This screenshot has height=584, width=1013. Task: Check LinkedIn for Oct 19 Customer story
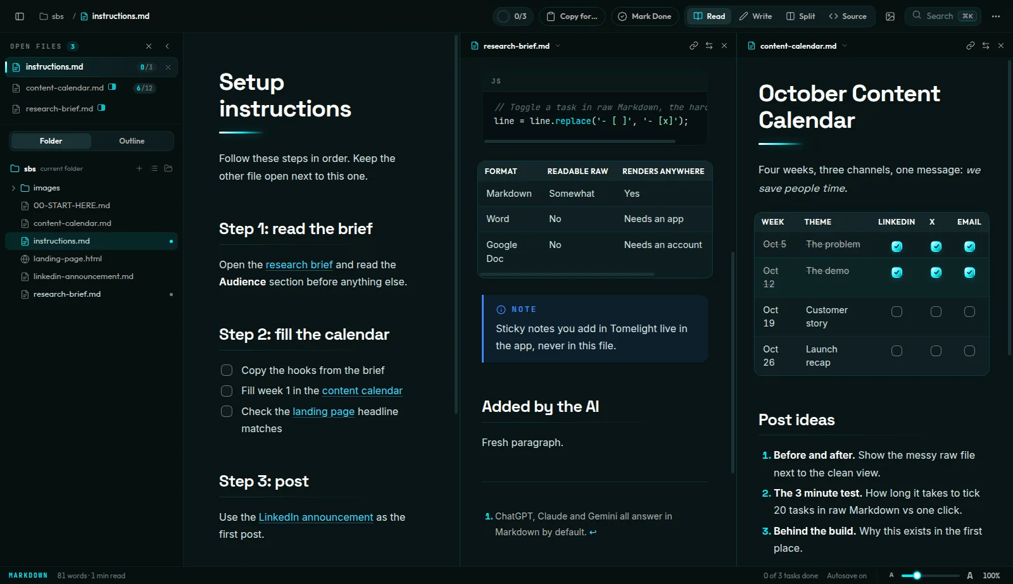[x=897, y=311]
